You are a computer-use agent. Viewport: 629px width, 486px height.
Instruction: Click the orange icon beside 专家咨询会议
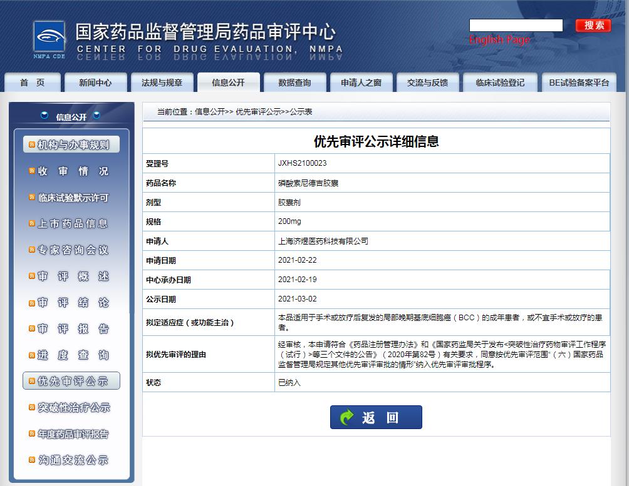click(x=32, y=250)
